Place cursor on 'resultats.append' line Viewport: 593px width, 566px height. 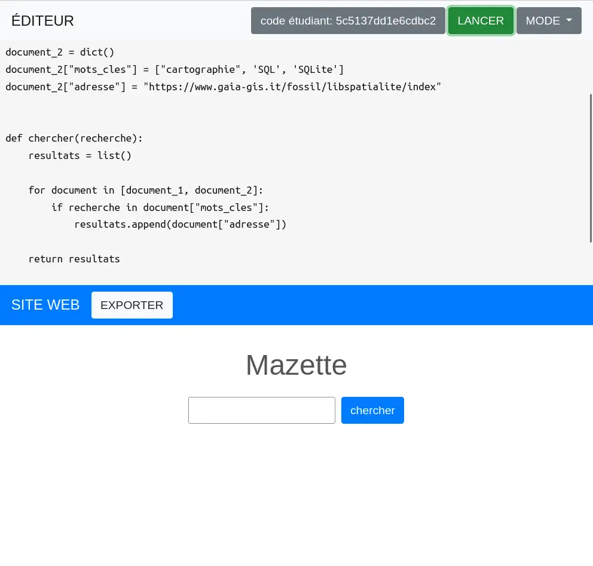pos(180,225)
